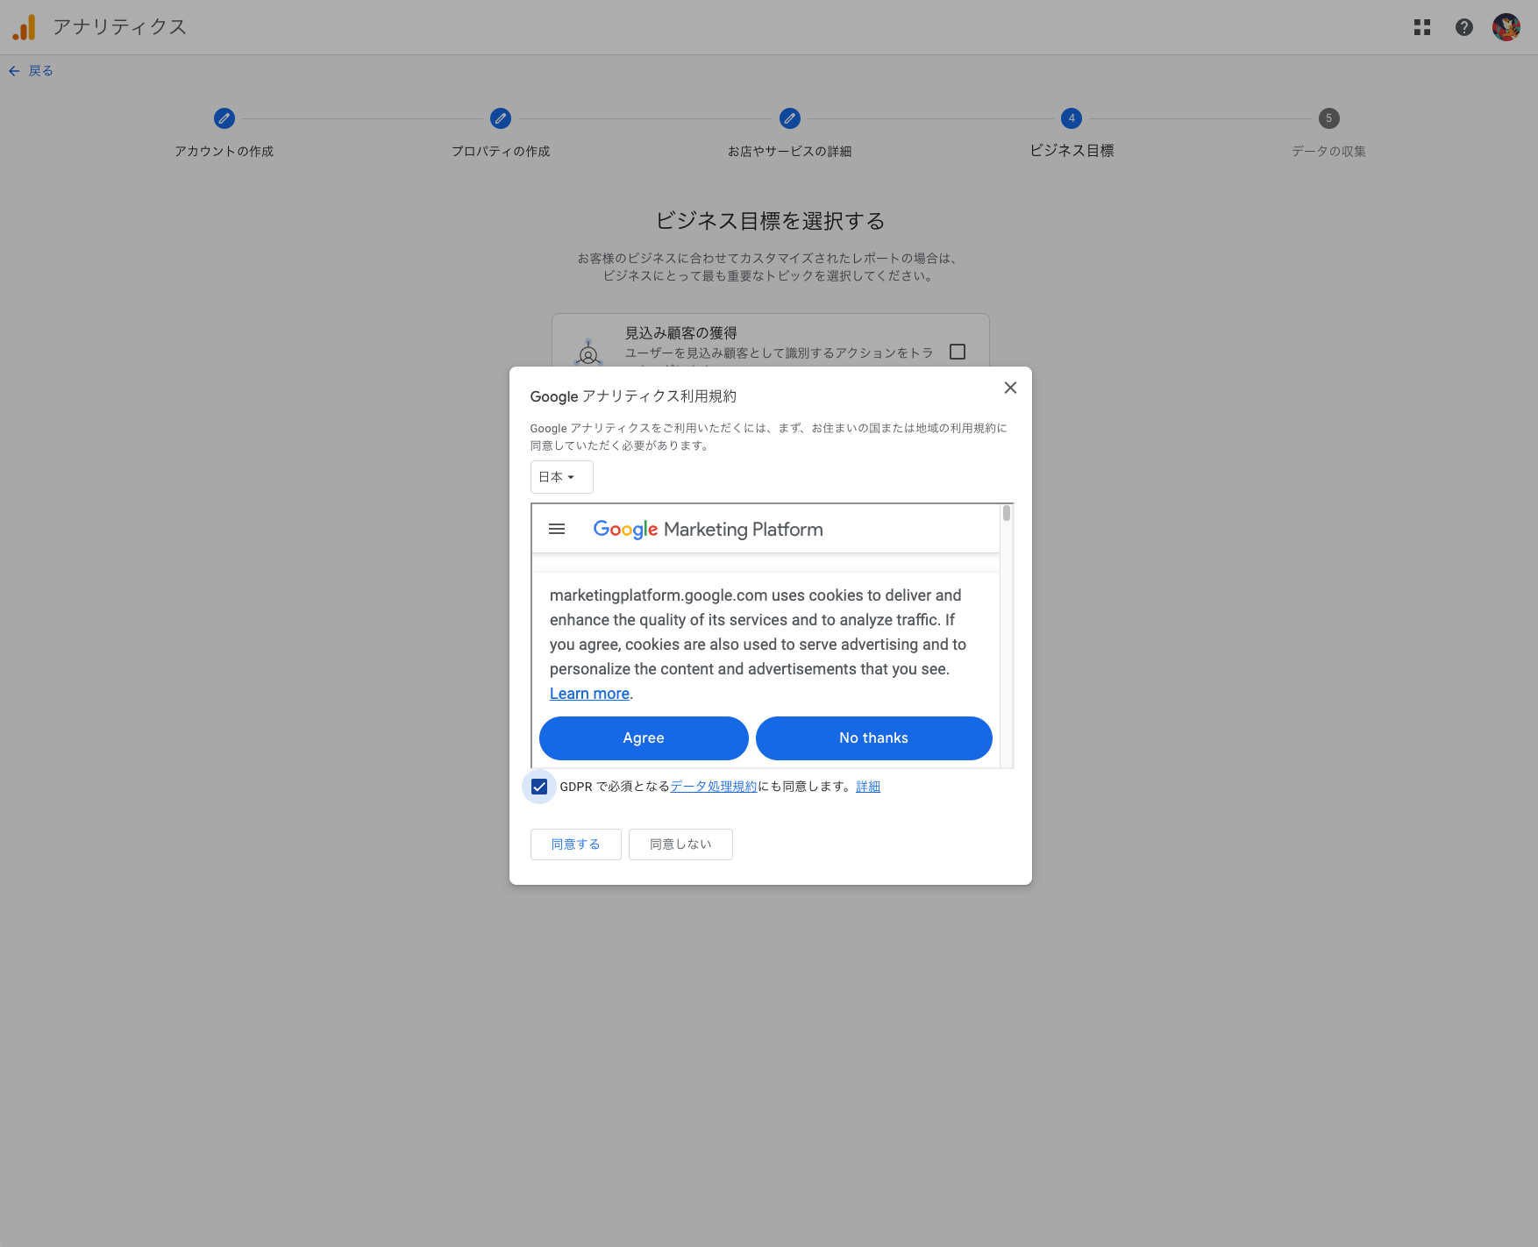Select step 5 データの収集 indicator
The image size is (1538, 1247).
[1328, 118]
